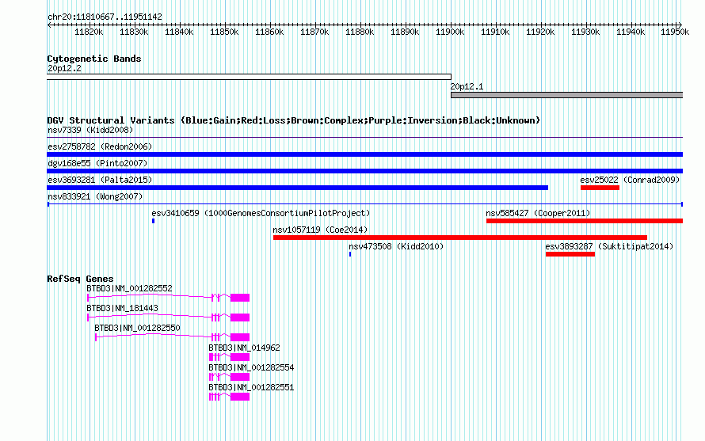This screenshot has width=705, height=441.
Task: Open variant esv3693281 (Palta2015) label
Action: [100, 180]
